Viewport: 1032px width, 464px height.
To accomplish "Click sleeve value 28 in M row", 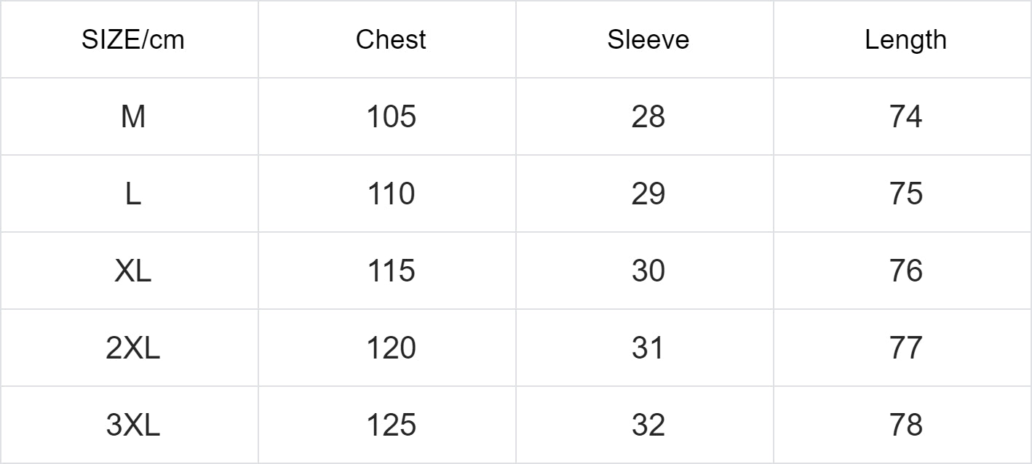I will pos(648,116).
